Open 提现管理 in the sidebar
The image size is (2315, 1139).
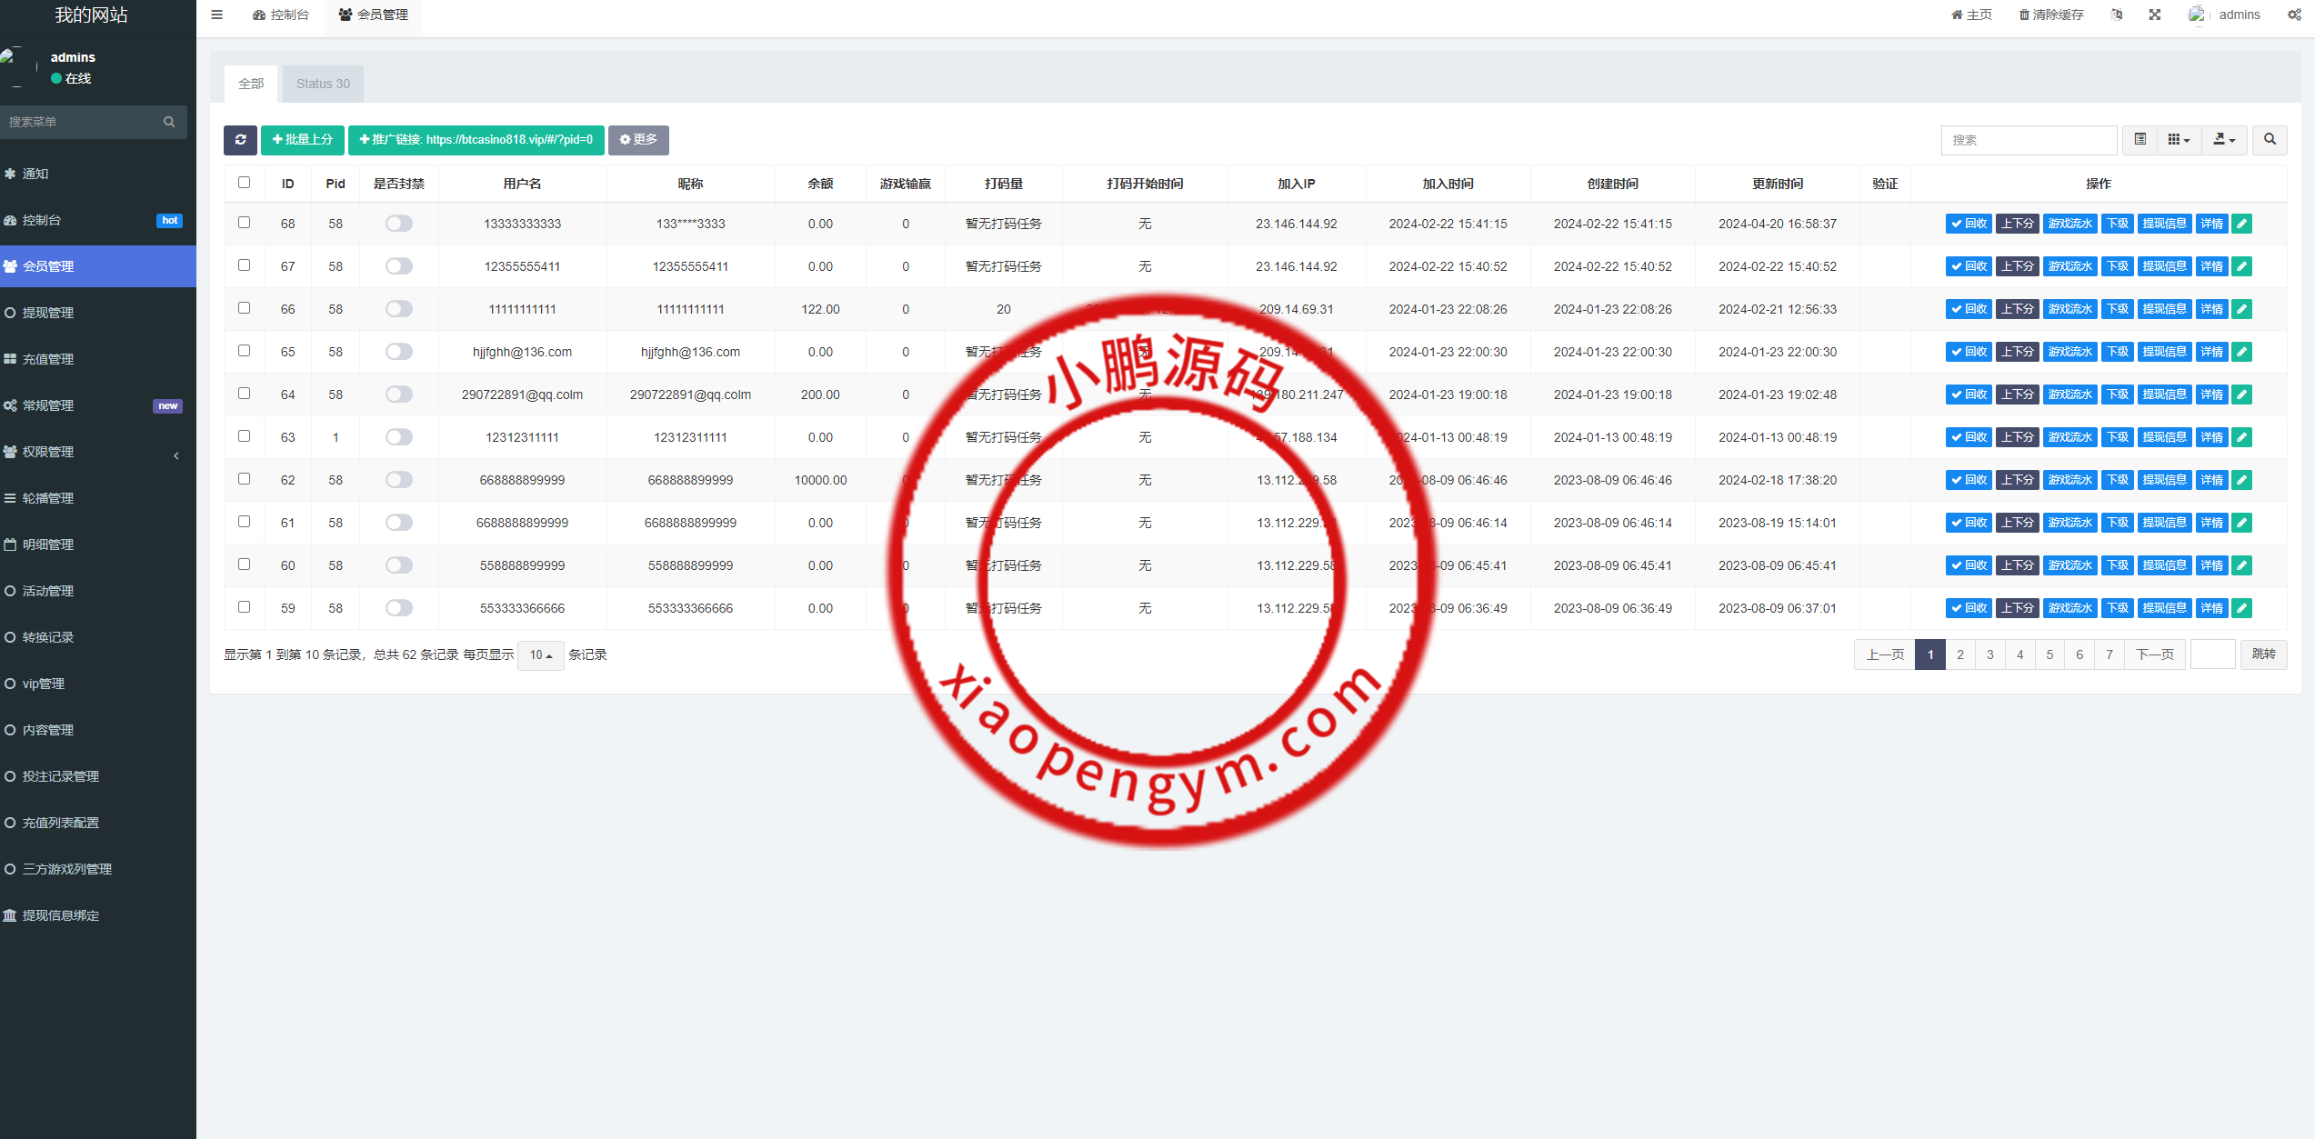click(x=48, y=313)
